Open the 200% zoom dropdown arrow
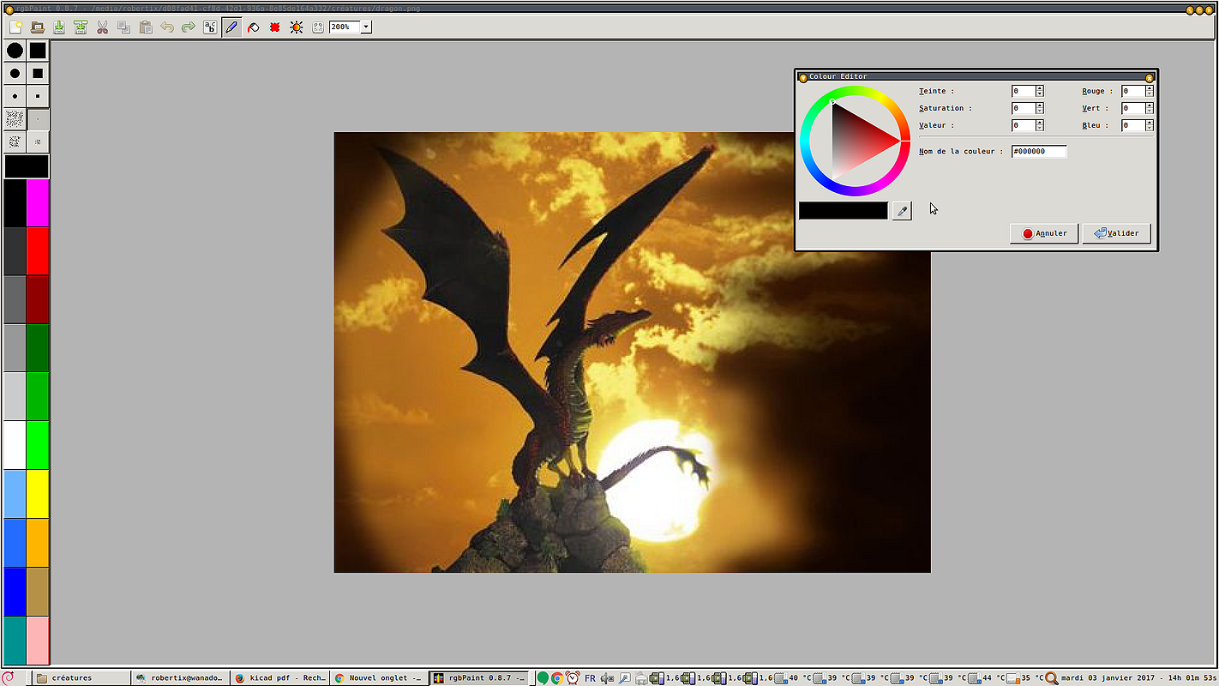Viewport: 1219px width, 686px height. click(366, 27)
